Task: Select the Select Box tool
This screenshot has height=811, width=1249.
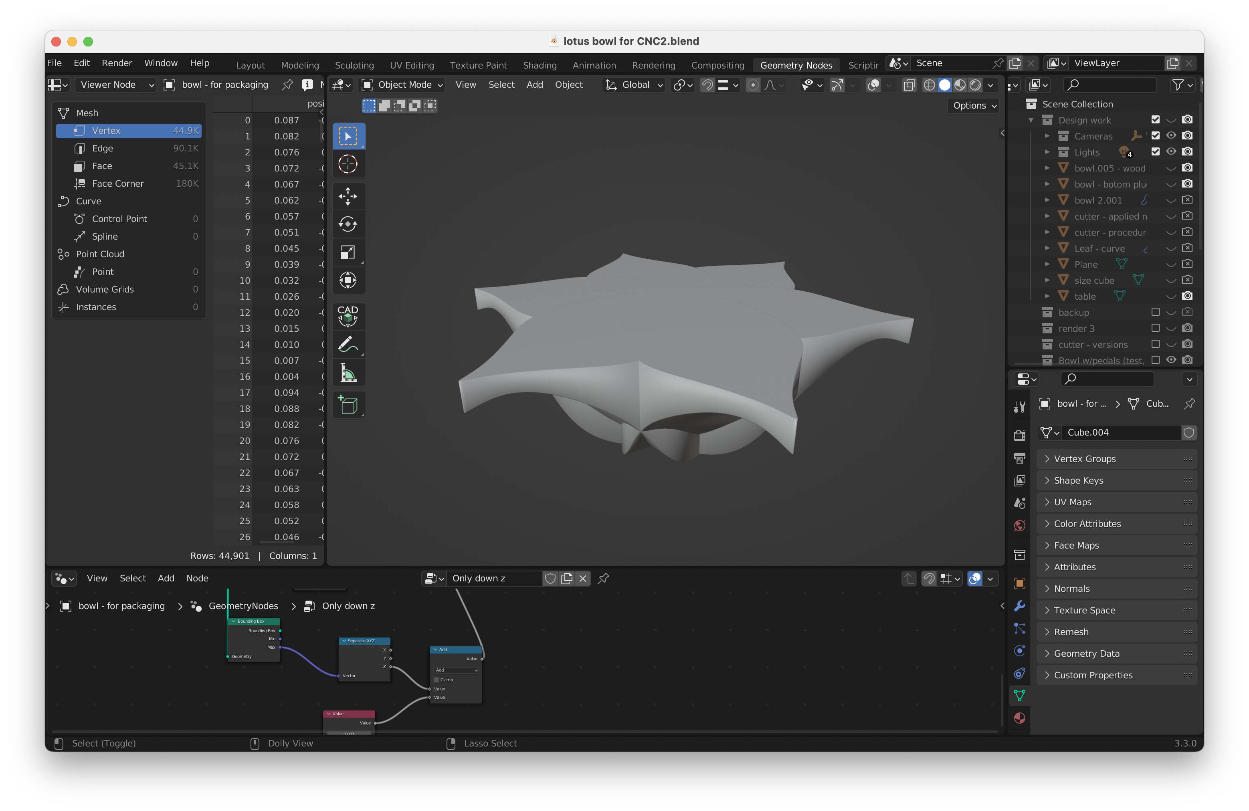Action: [348, 136]
